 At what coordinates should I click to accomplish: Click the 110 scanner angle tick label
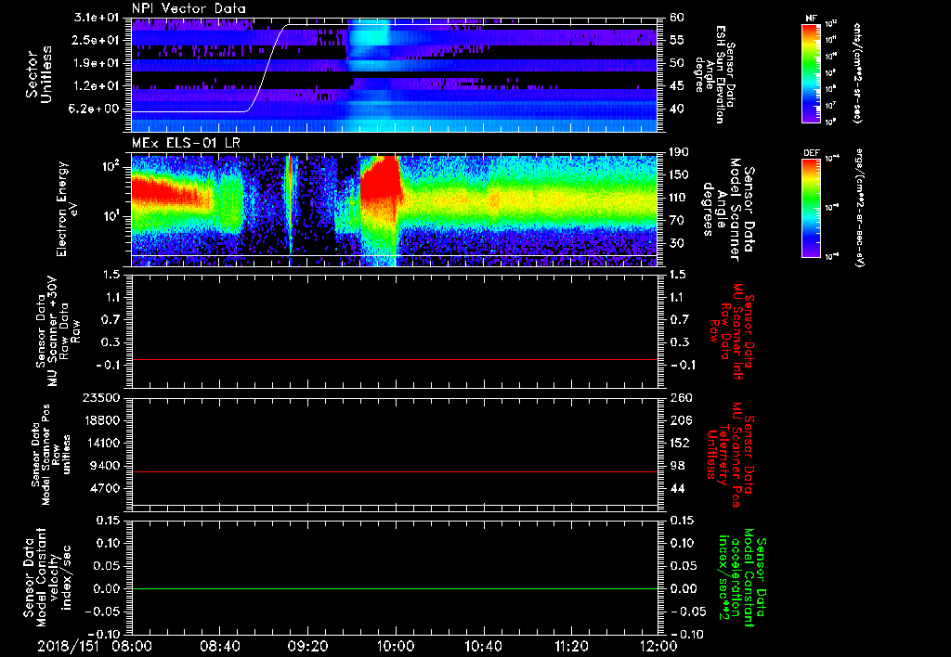pyautogui.click(x=679, y=198)
